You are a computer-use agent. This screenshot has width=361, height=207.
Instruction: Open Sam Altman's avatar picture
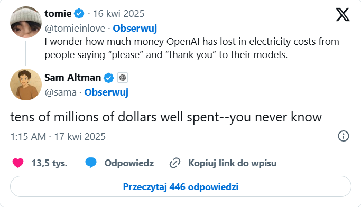(26, 84)
